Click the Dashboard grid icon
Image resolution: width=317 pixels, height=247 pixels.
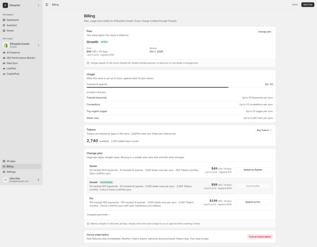pyautogui.click(x=4, y=20)
